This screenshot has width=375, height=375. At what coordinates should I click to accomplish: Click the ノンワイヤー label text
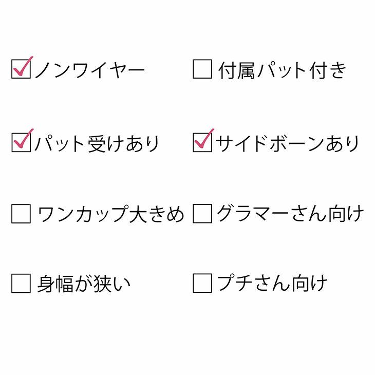pos(90,70)
